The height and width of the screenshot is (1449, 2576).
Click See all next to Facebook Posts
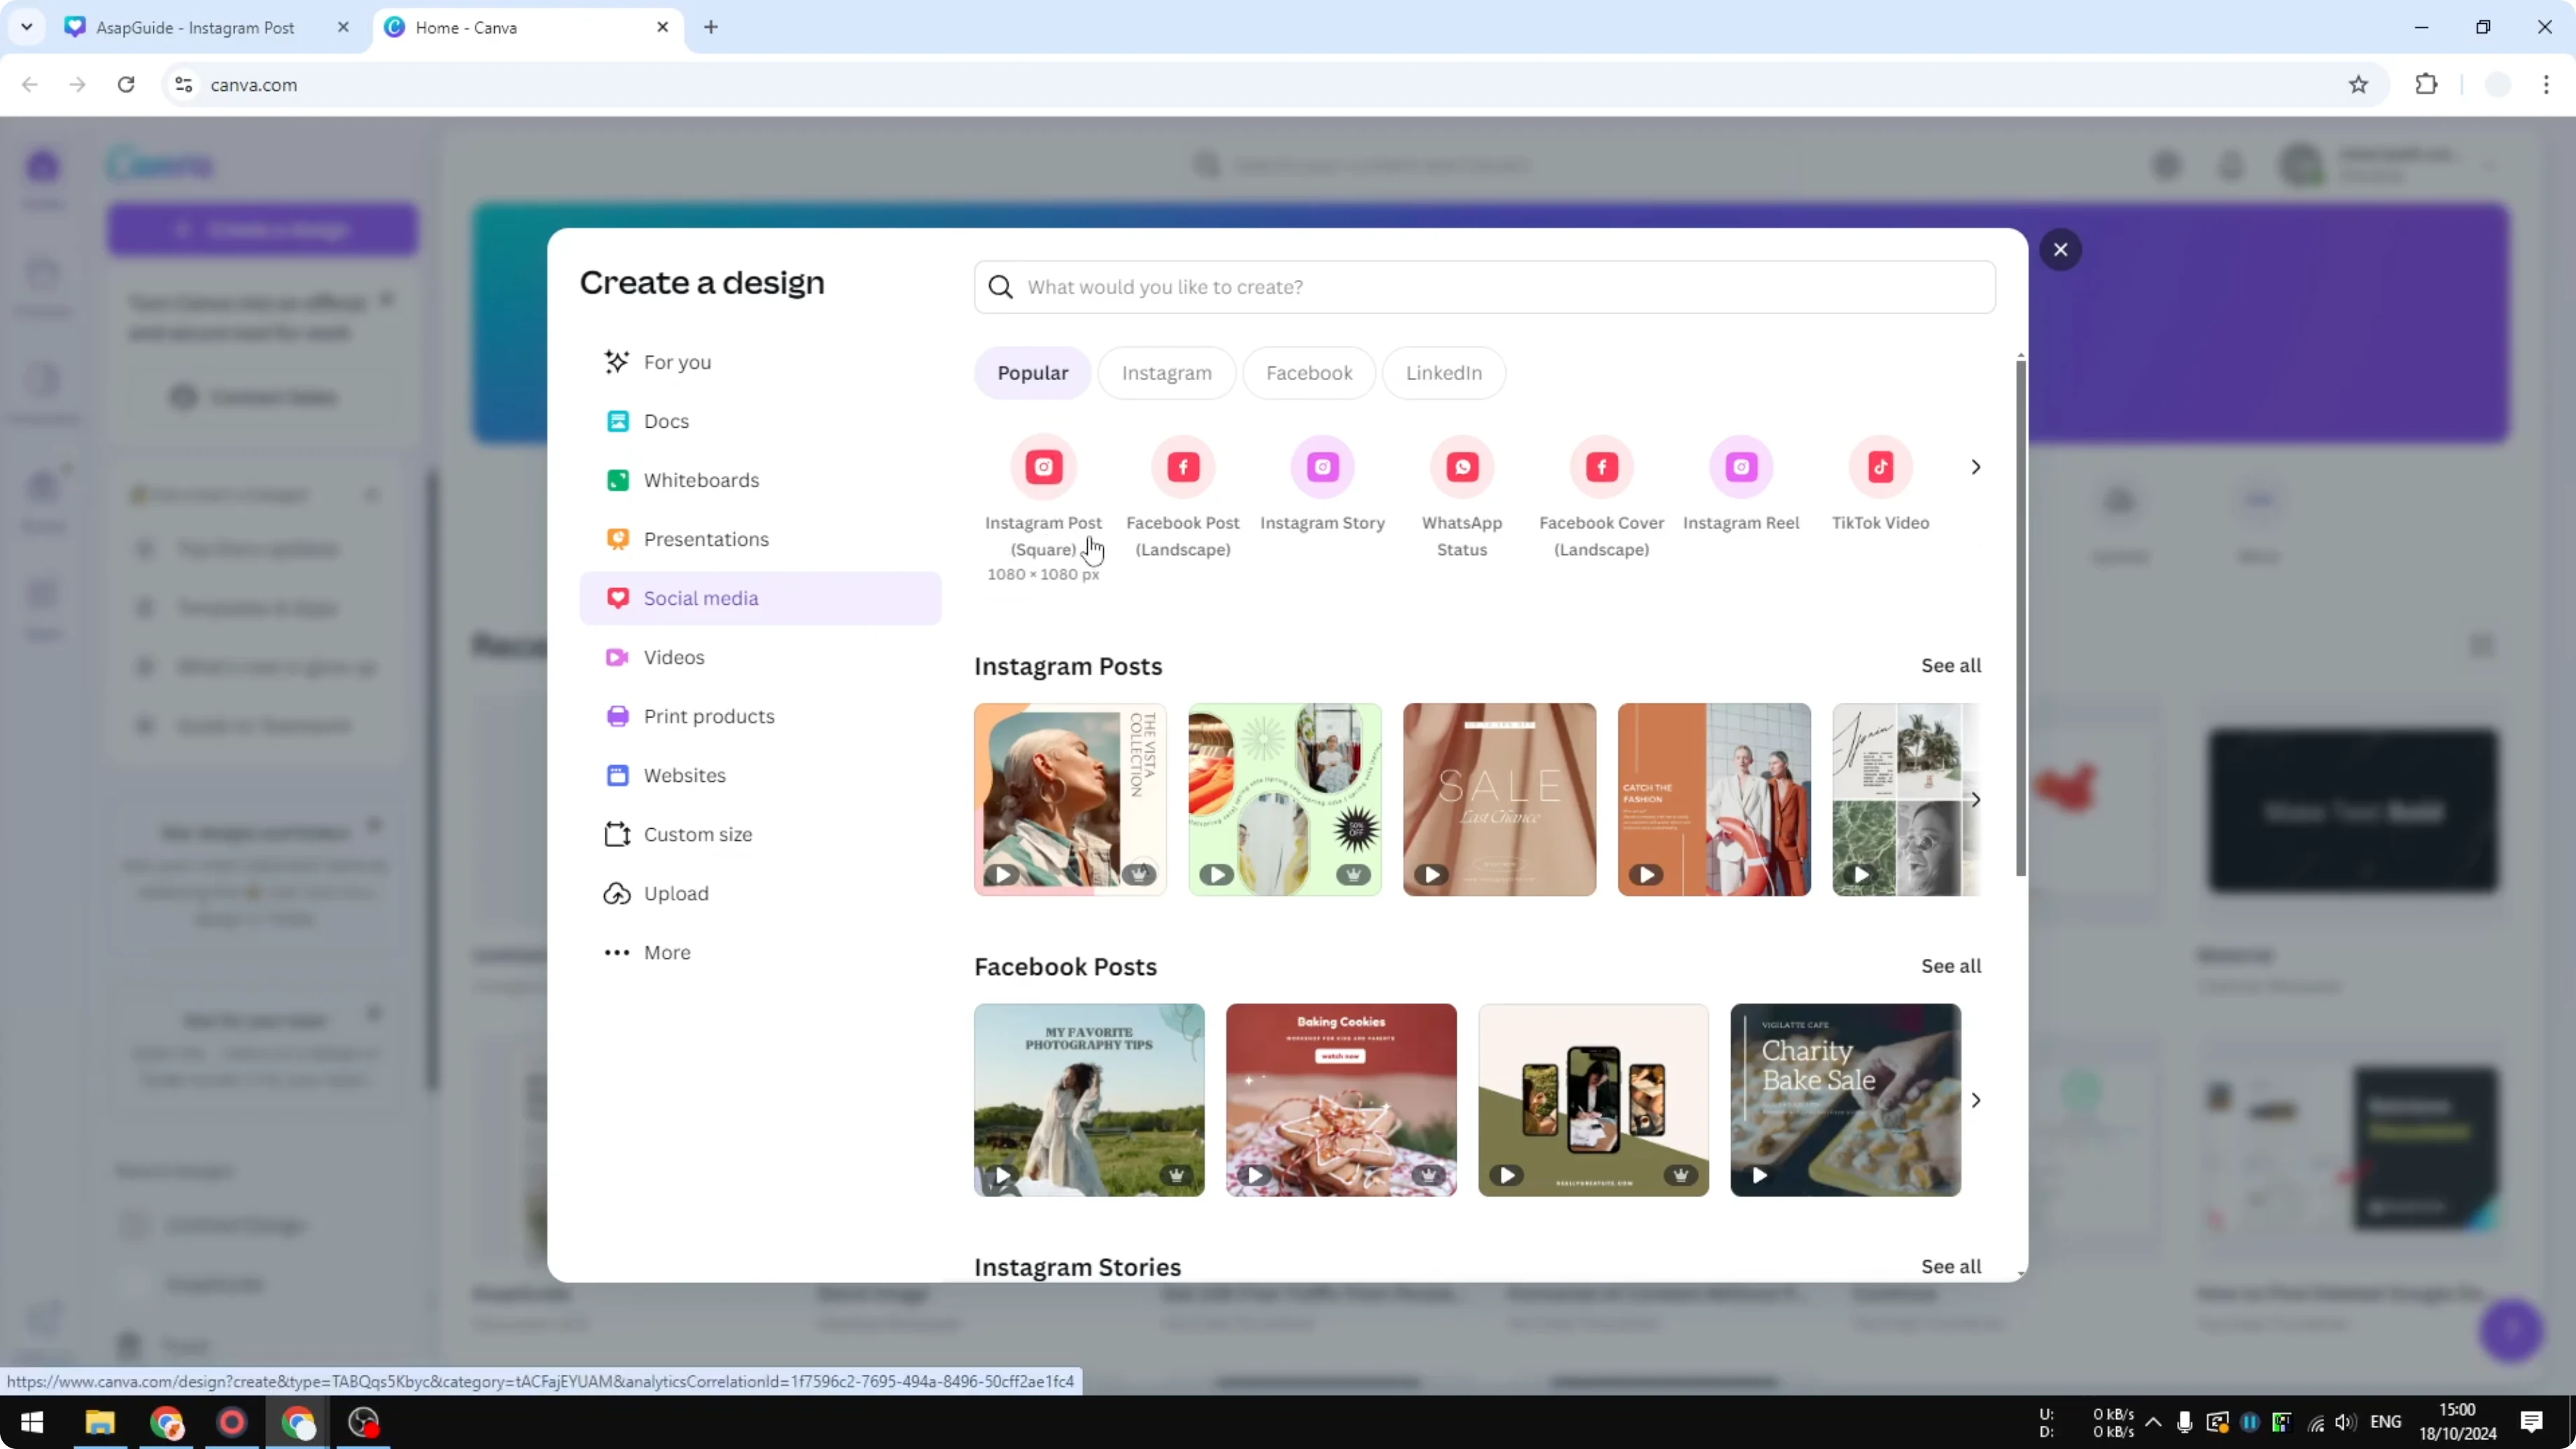tap(1951, 966)
